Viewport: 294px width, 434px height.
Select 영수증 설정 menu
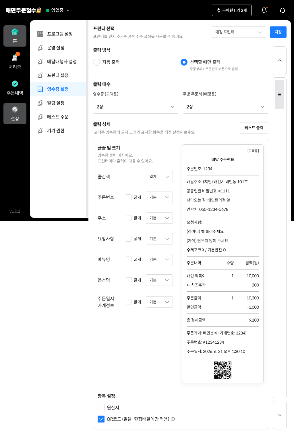tap(58, 89)
